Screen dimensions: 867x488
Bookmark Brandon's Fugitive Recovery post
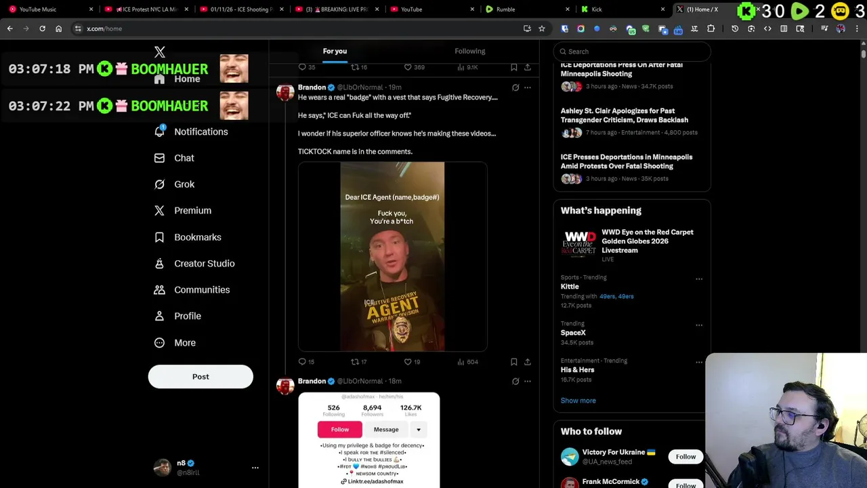[x=513, y=362]
